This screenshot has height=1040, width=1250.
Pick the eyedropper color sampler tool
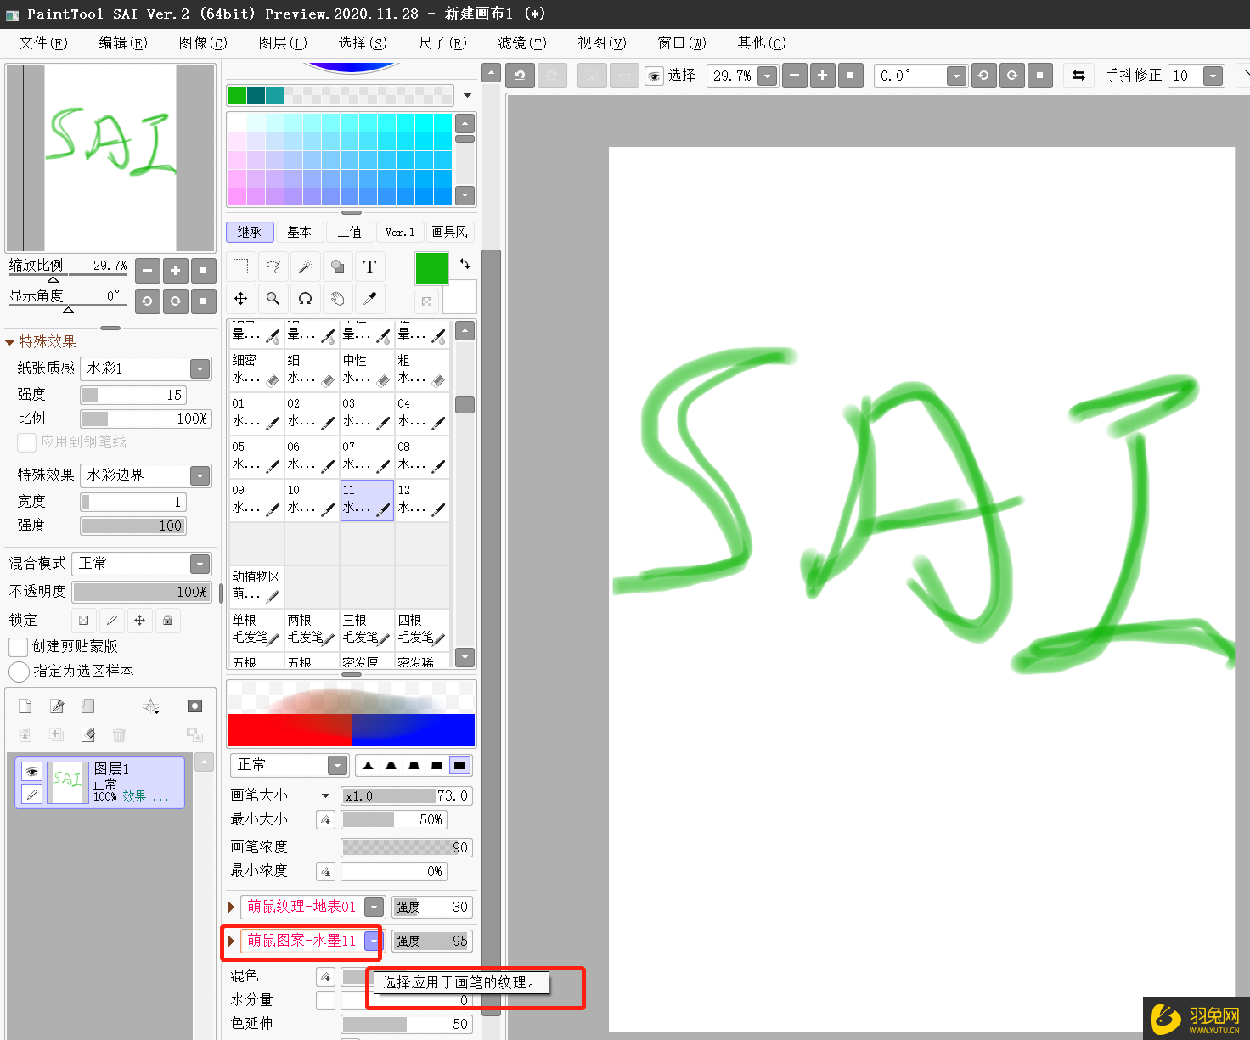(x=369, y=299)
